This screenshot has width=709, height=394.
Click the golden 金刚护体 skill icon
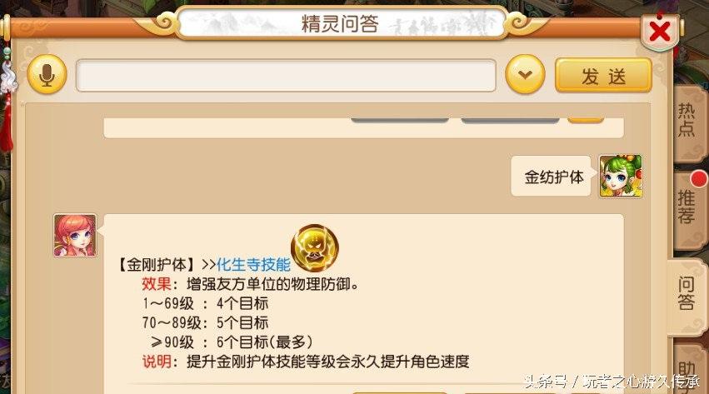tap(315, 248)
